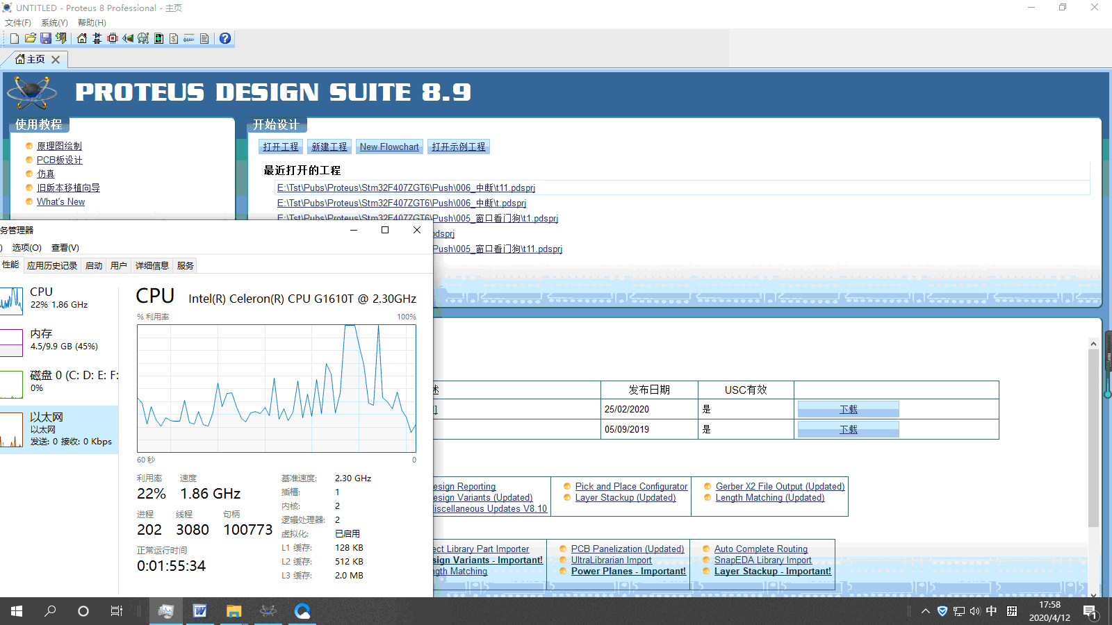
Task: Click the New Project toolbar icon
Action: tap(15, 38)
